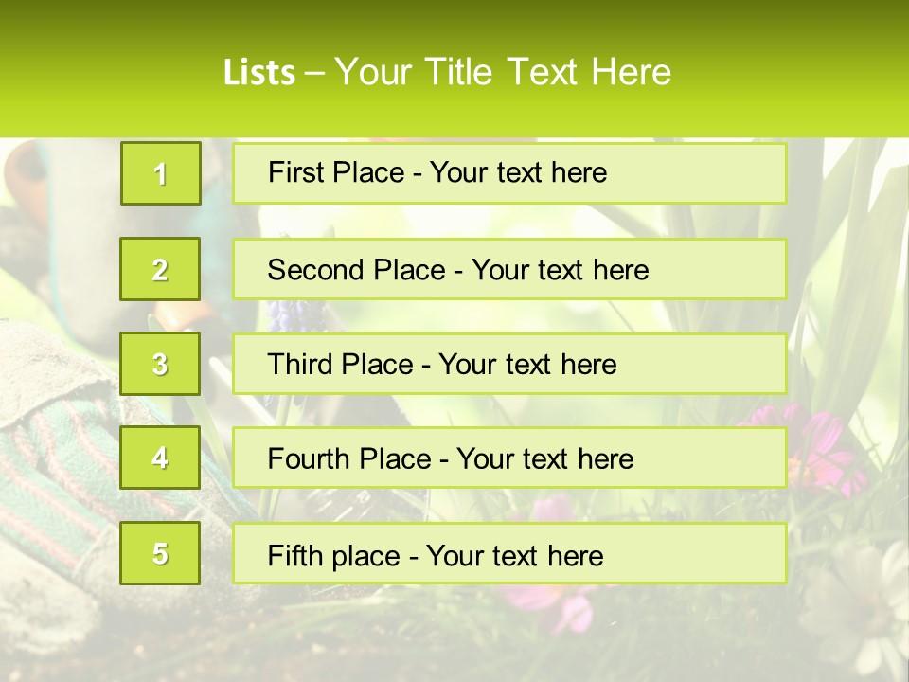Click the number 3 green box

coord(160,364)
